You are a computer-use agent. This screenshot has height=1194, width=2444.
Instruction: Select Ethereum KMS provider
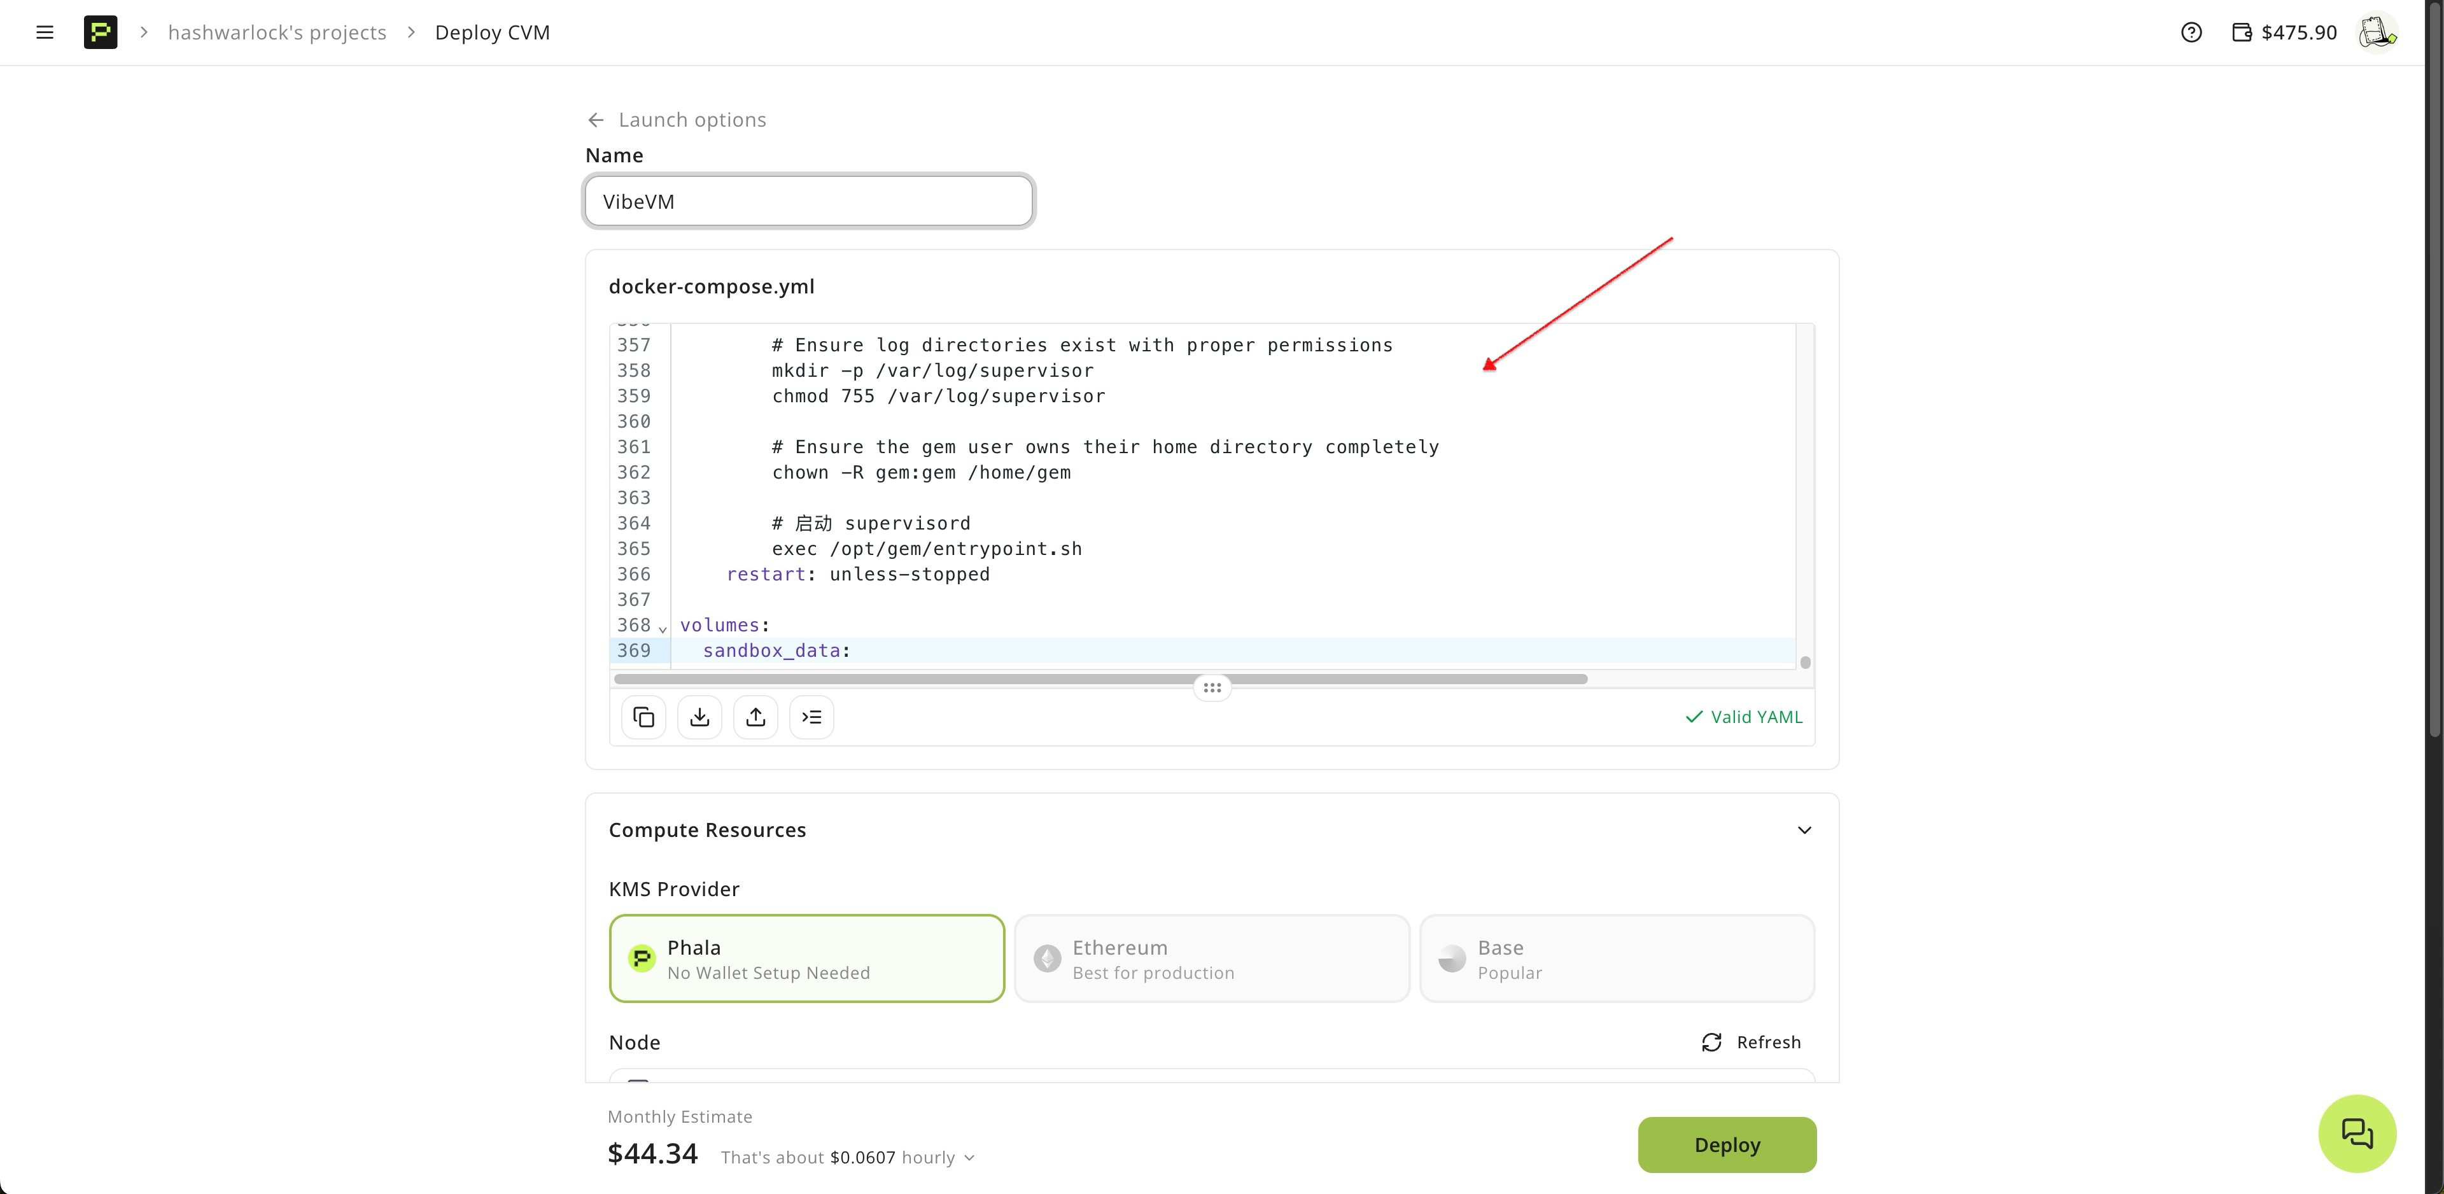coord(1212,959)
